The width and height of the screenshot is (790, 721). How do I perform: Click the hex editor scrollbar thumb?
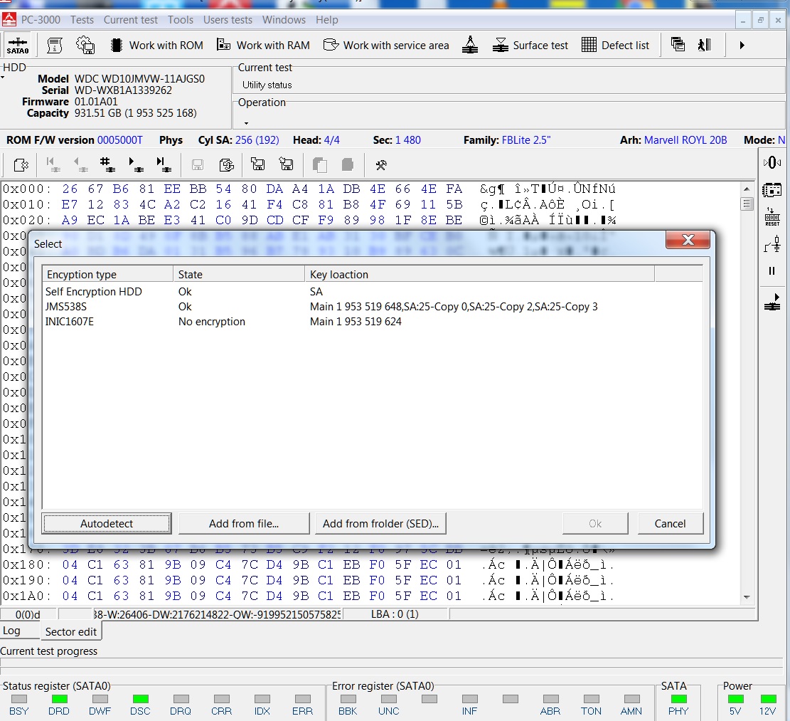(x=747, y=204)
